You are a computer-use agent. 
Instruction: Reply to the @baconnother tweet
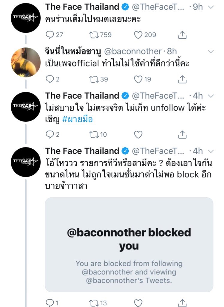click(x=49, y=79)
